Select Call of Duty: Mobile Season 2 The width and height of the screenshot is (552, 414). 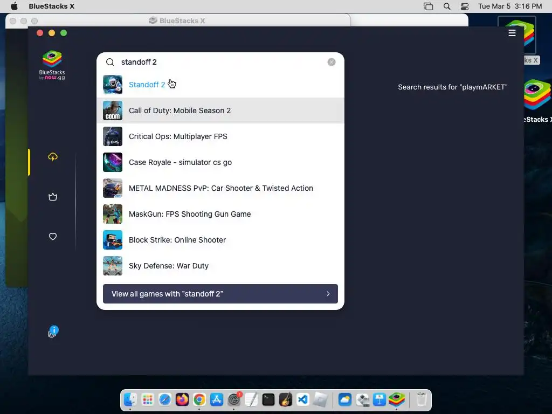(220, 111)
